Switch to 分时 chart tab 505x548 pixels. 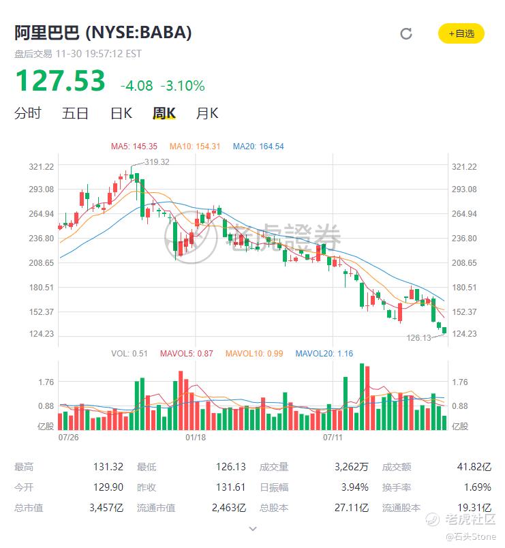(x=28, y=113)
